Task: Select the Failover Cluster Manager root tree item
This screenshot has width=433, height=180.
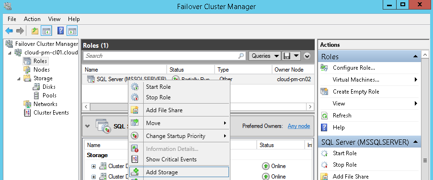Action: [x=46, y=44]
